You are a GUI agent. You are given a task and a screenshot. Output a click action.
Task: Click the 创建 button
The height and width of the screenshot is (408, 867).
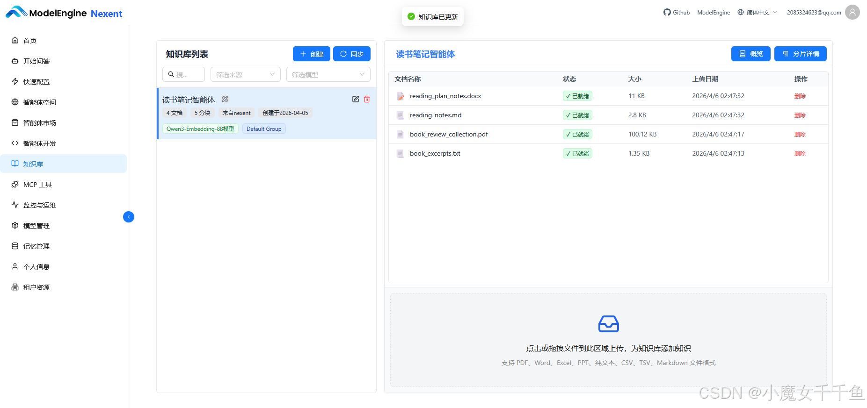pos(312,54)
